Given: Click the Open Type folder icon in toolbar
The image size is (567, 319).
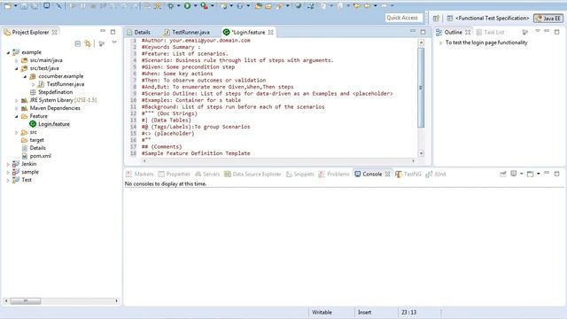Looking at the screenshot, I should 259,6.
